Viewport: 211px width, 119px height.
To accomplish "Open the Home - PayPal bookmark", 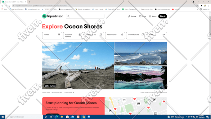I will 98,9.
